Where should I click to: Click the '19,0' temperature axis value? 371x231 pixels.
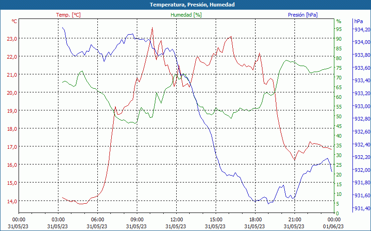point(12,111)
